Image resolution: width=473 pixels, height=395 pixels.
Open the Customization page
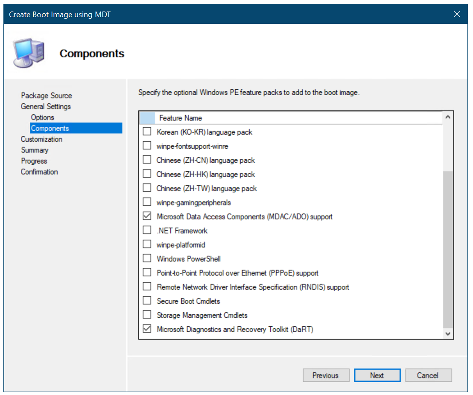coord(41,139)
